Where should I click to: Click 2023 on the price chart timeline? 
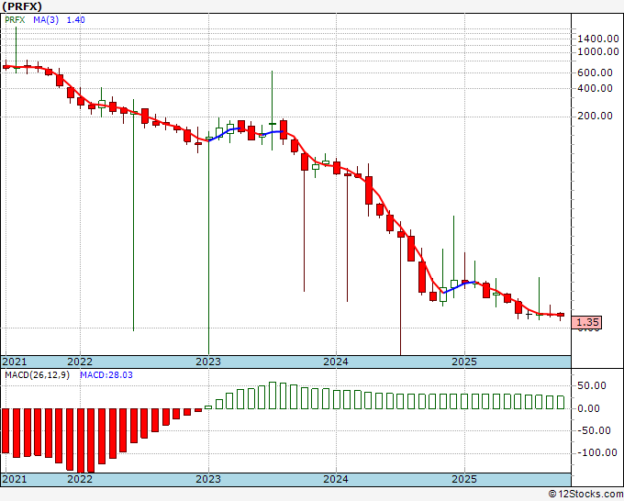[208, 362]
